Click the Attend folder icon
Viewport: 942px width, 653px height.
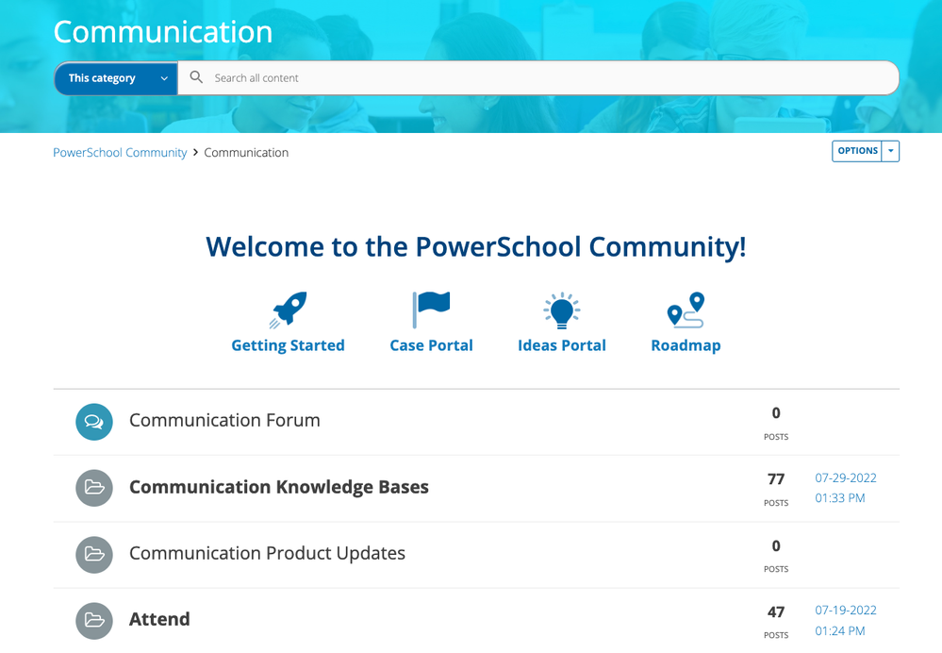click(x=94, y=621)
